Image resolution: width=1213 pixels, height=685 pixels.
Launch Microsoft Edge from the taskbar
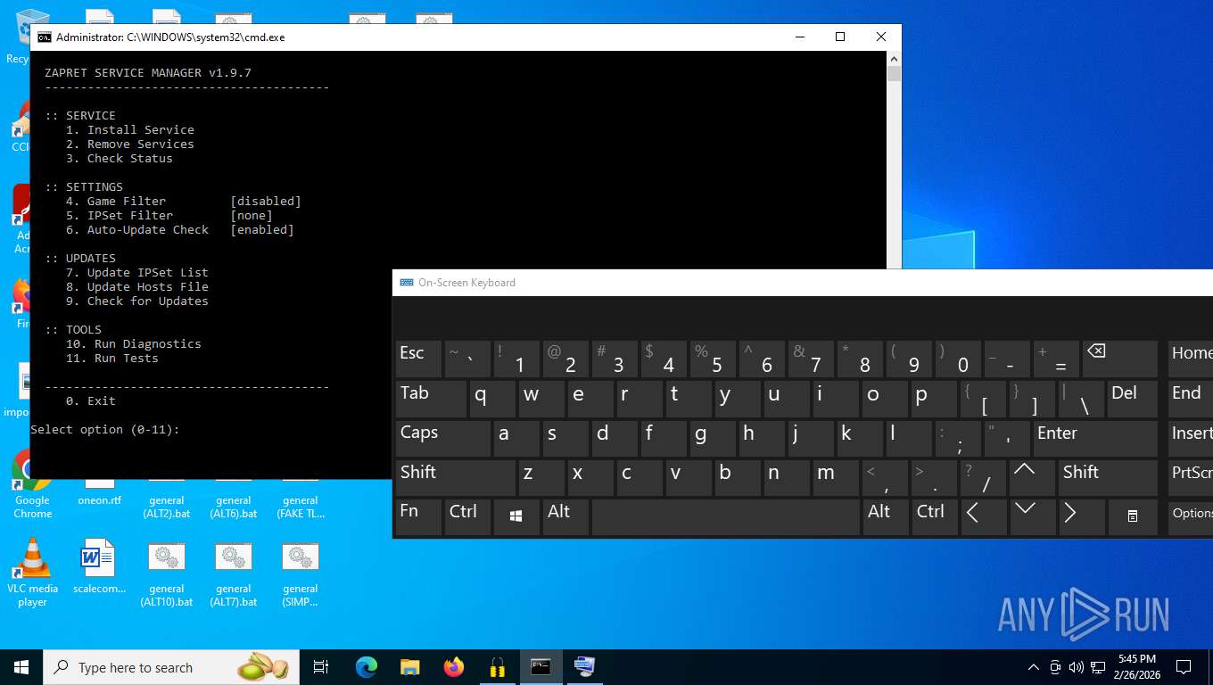(366, 667)
